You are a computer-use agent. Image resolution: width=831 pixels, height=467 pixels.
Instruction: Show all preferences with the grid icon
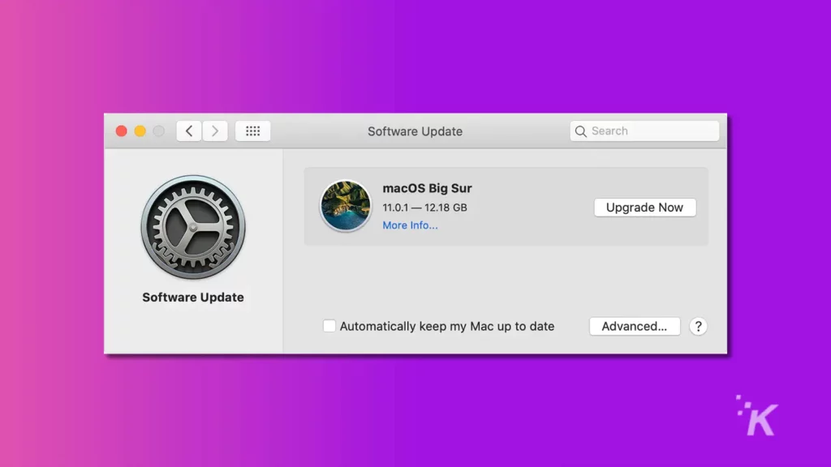tap(253, 131)
